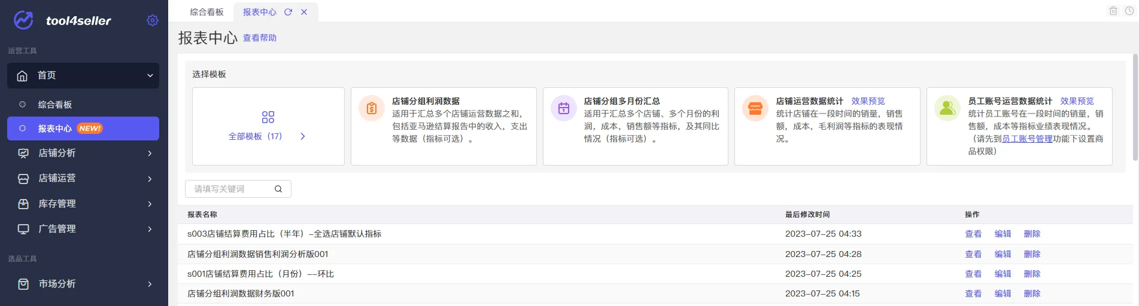Open the 店铺运营 sidebar menu

[83, 179]
